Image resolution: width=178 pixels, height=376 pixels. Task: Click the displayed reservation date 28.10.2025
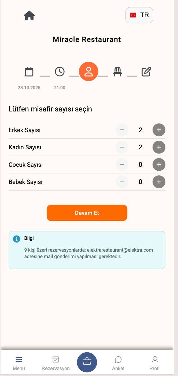pos(29,87)
